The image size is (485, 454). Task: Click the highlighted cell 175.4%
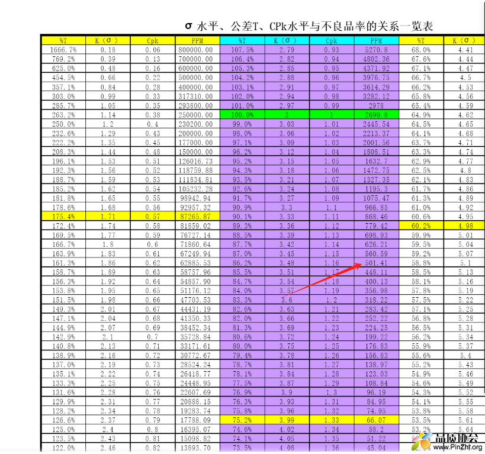63,217
